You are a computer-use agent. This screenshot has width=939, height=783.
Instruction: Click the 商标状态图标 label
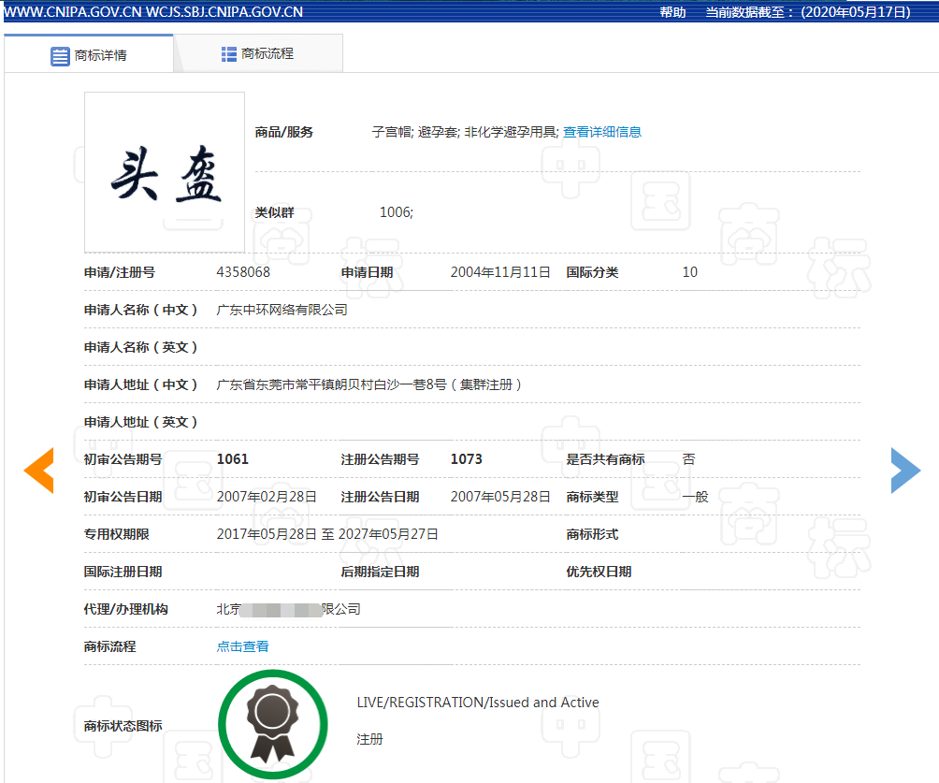[x=123, y=726]
